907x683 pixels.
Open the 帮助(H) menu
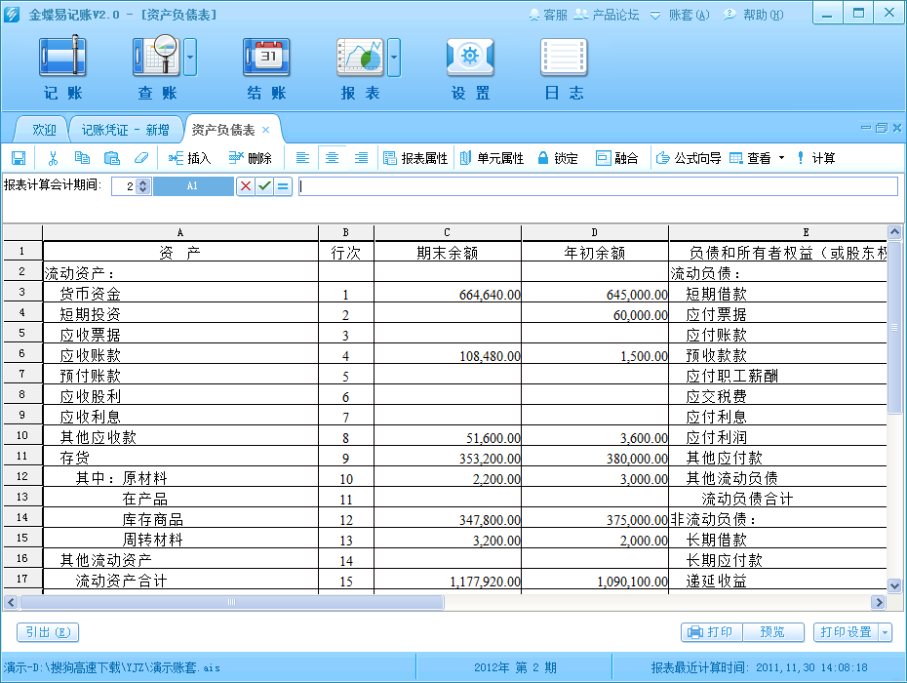click(x=754, y=15)
